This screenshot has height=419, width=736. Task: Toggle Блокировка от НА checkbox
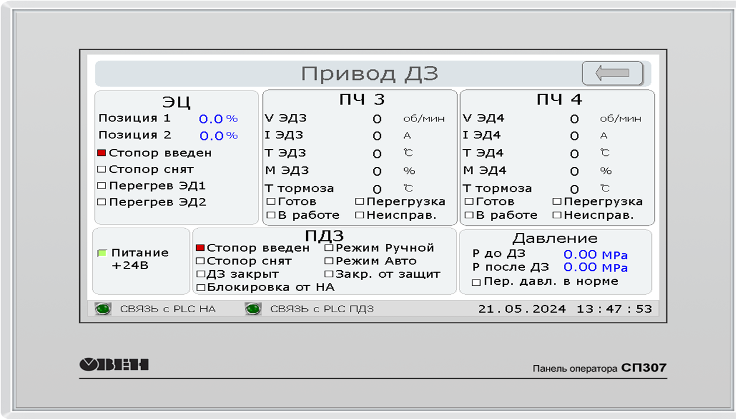[201, 287]
